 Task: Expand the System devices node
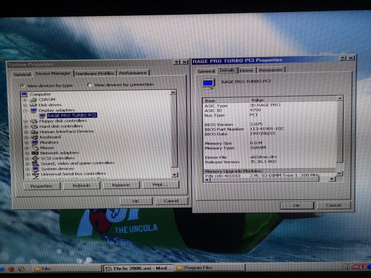coord(27,169)
